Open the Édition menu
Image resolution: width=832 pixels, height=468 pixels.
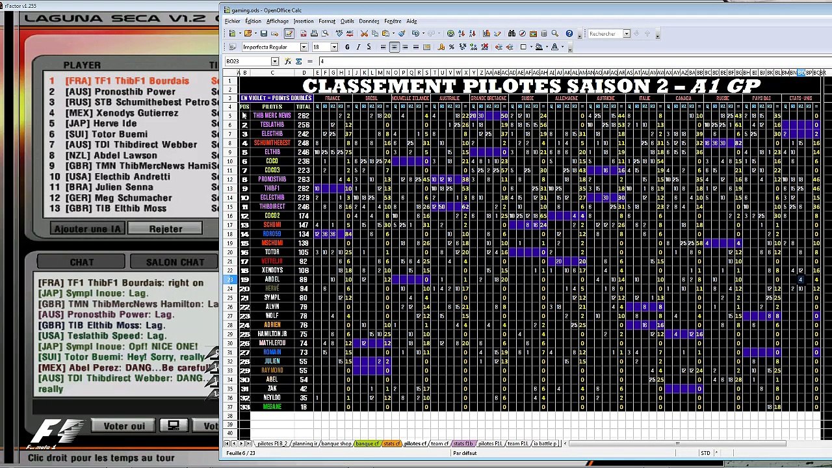pyautogui.click(x=253, y=21)
